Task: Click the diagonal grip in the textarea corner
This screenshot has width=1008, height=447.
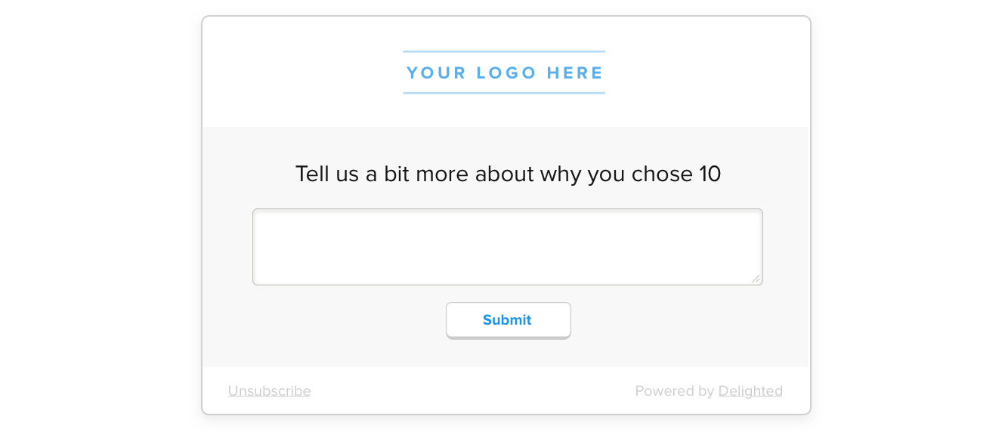Action: (756, 279)
